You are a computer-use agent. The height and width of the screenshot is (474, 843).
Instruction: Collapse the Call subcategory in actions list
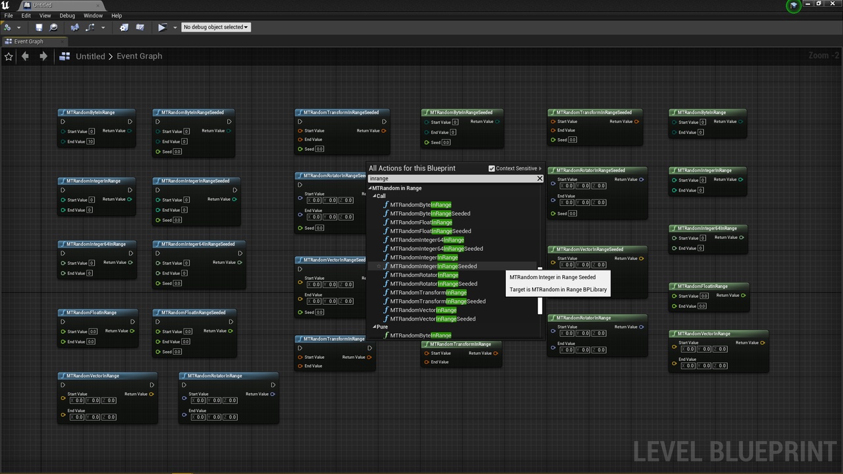point(374,196)
